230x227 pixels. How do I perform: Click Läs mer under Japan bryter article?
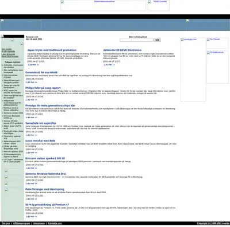[33, 65]
